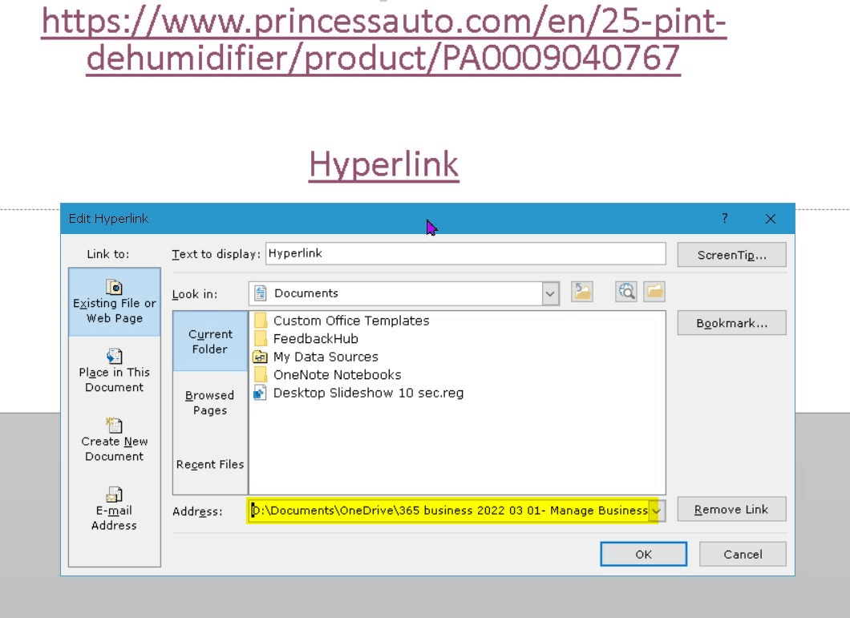850x618 pixels.
Task: Expand the Address dropdown arrow
Action: coord(657,511)
